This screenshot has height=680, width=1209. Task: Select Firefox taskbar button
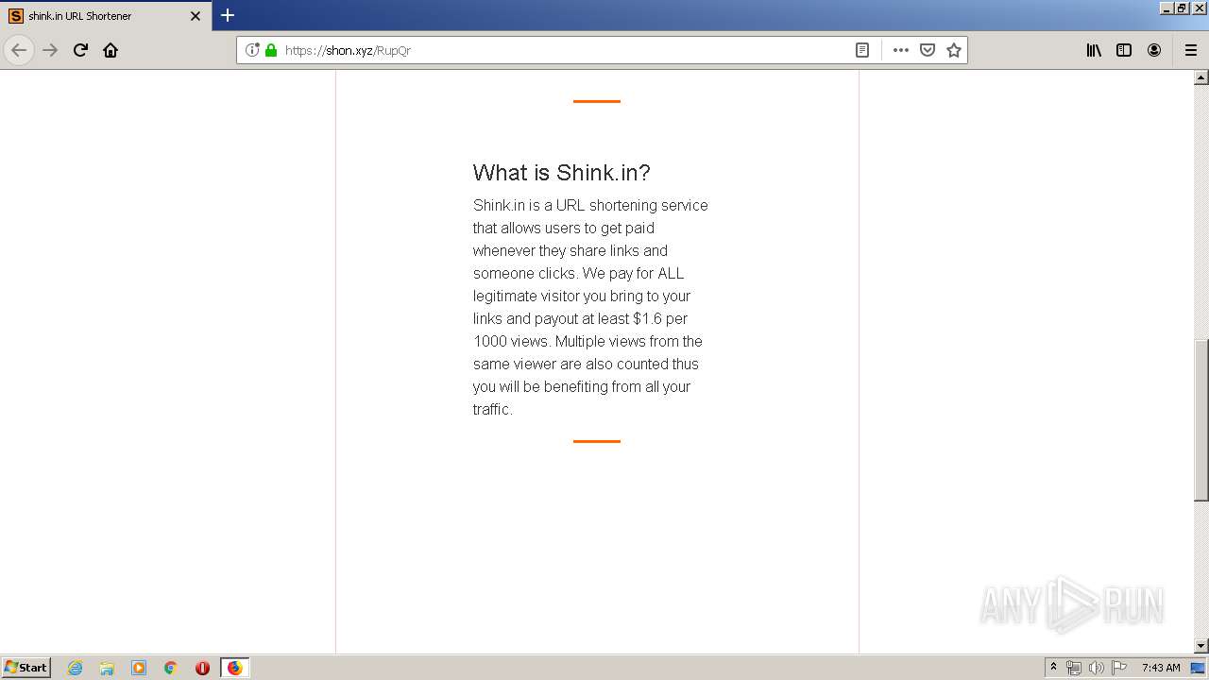click(x=234, y=668)
